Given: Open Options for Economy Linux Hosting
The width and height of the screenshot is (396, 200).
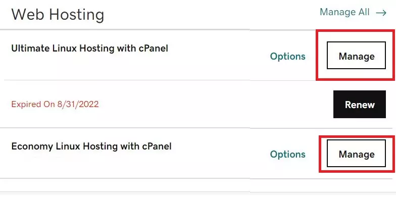Looking at the screenshot, I should pos(288,154).
